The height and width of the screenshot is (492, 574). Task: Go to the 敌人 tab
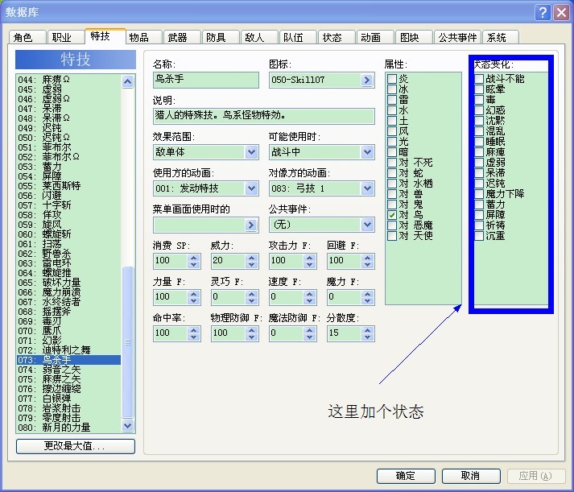click(x=259, y=37)
